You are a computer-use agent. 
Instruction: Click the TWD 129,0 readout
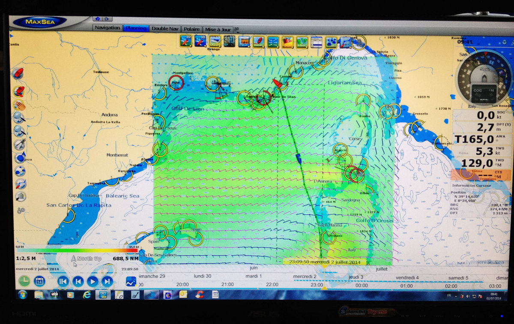[482, 163]
